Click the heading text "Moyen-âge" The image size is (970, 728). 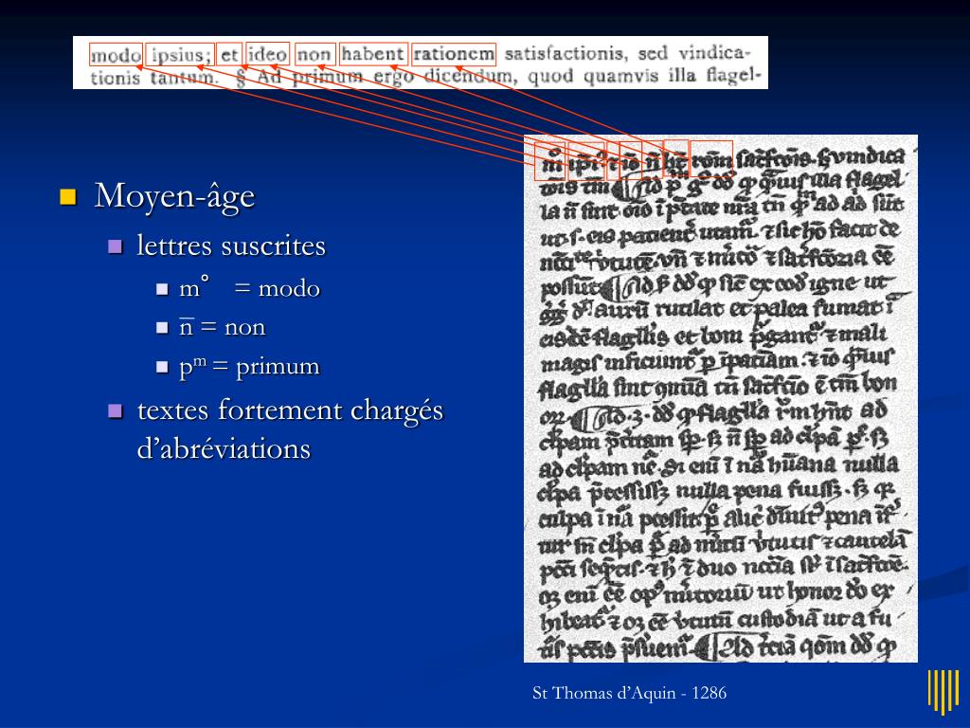[x=174, y=197]
